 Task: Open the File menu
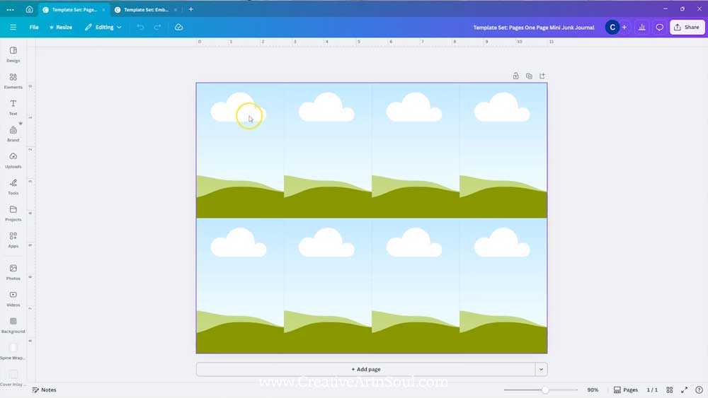coord(34,27)
